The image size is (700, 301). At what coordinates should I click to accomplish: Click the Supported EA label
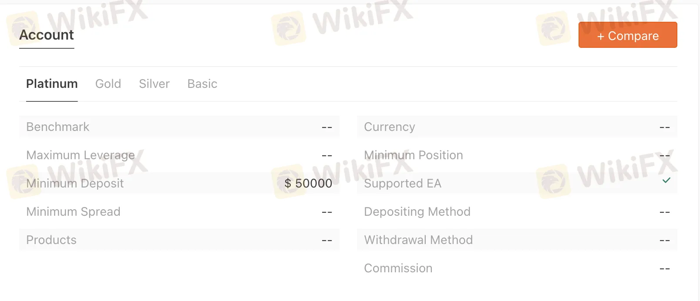click(x=402, y=184)
